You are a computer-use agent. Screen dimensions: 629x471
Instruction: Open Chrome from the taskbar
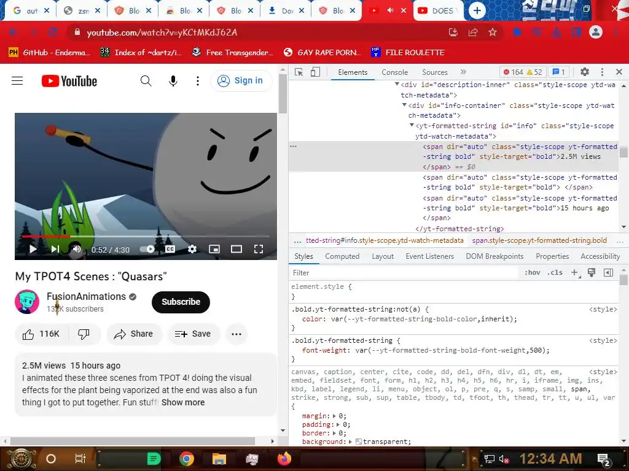coord(187,459)
